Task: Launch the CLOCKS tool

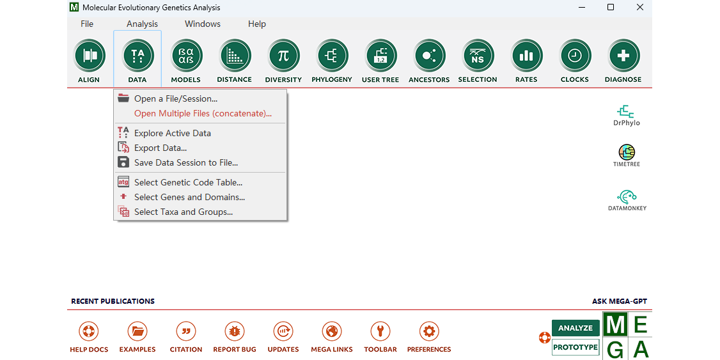Action: click(575, 56)
